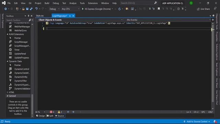Click Add to Source Control
This screenshot has width=220, height=124.
click(197, 122)
